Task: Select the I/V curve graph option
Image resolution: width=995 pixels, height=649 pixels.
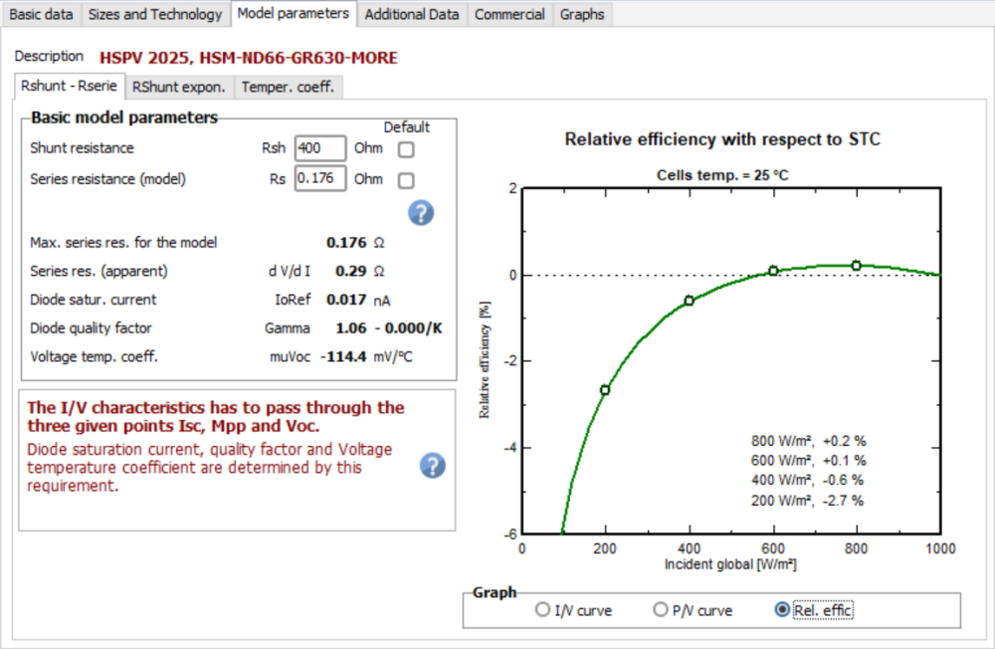Action: (x=543, y=610)
